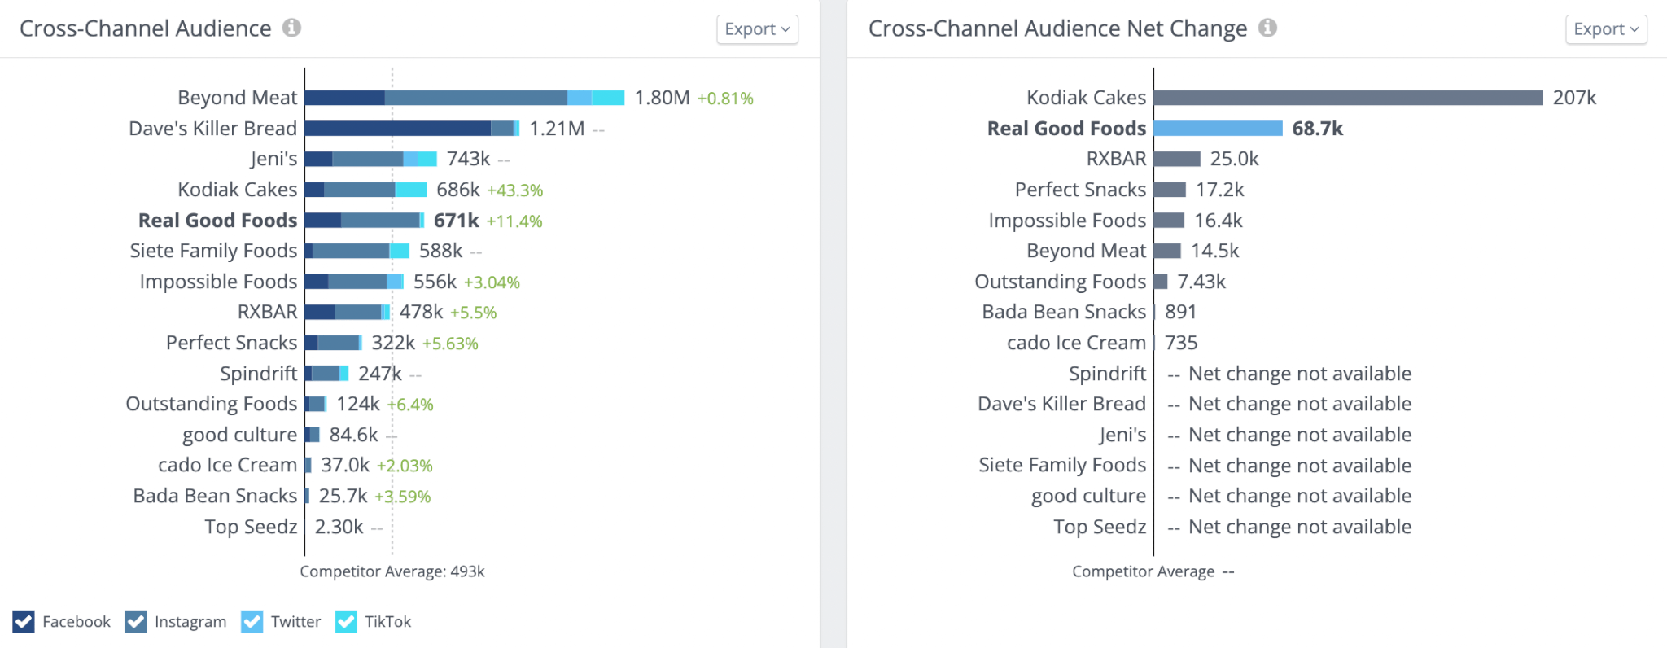Uncheck the Facebook channel filter
Viewport: 1667px width, 648px height.
coord(25,621)
